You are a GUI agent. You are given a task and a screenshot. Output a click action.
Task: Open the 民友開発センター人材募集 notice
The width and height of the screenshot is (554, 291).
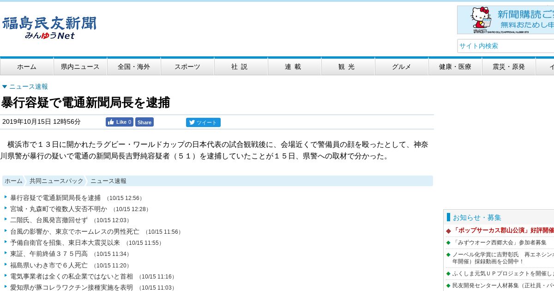[x=503, y=285]
